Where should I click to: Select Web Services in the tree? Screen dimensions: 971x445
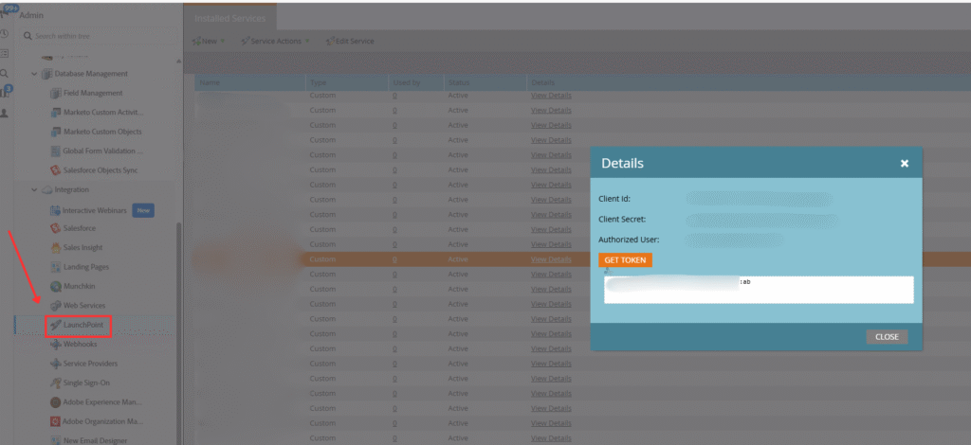click(x=82, y=304)
